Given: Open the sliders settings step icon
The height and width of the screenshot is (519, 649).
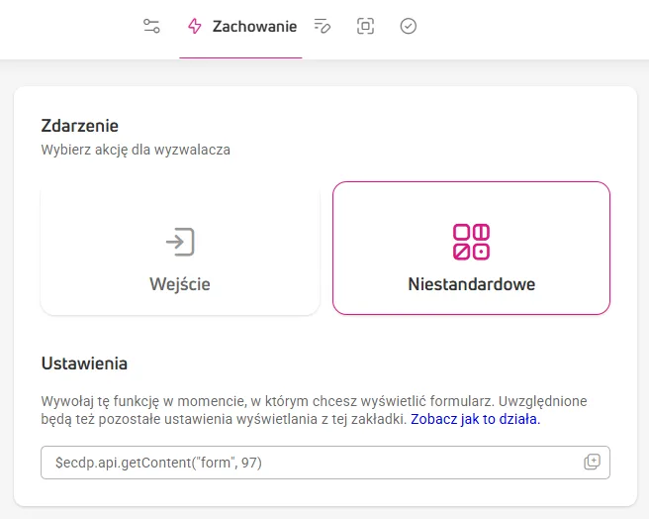Looking at the screenshot, I should 151,26.
